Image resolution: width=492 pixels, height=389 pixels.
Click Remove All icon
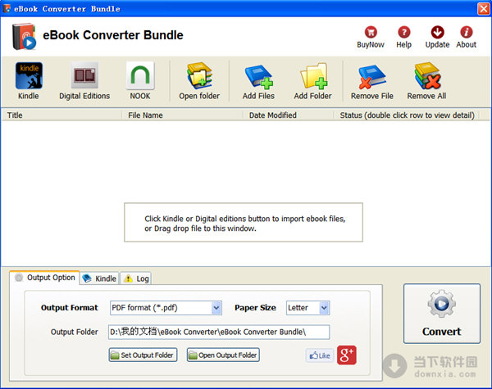427,76
